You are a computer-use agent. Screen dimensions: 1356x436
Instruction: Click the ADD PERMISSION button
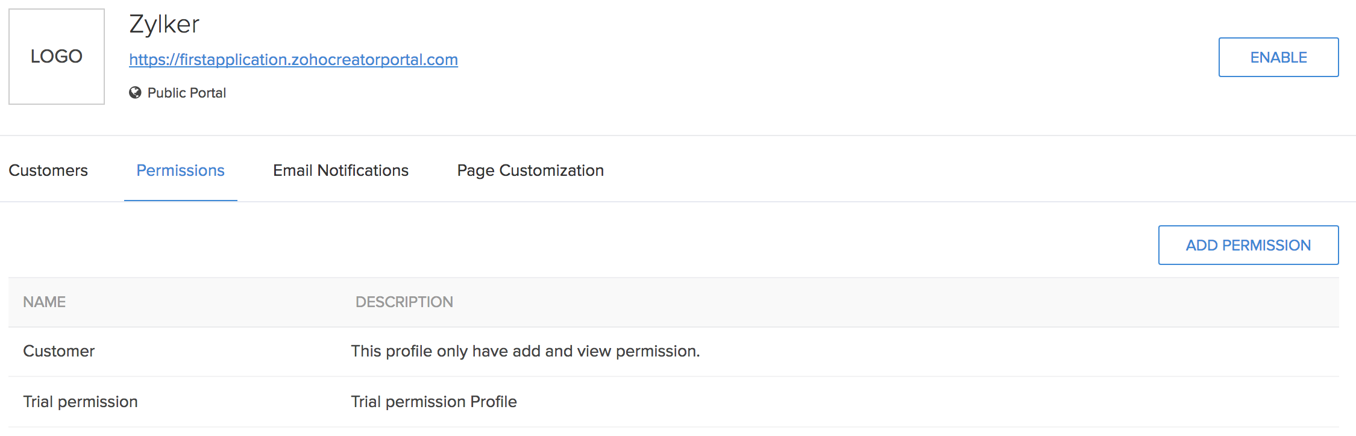pyautogui.click(x=1248, y=245)
